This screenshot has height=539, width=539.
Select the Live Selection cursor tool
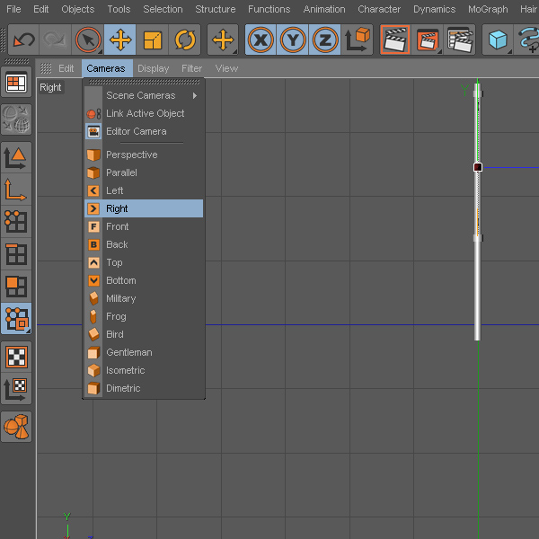point(88,40)
